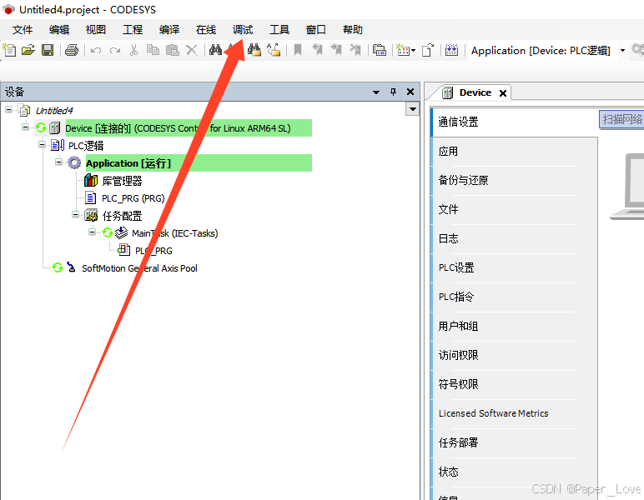
Task: Click the Undo arrow icon
Action: point(96,51)
